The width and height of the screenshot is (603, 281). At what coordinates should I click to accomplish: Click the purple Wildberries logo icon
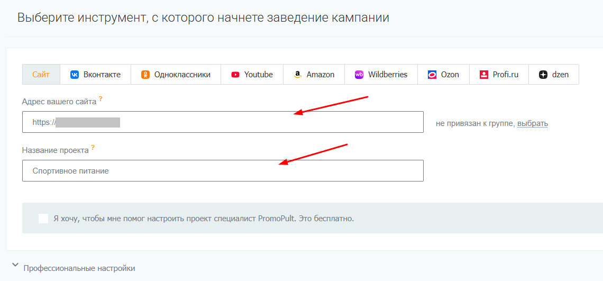(359, 75)
